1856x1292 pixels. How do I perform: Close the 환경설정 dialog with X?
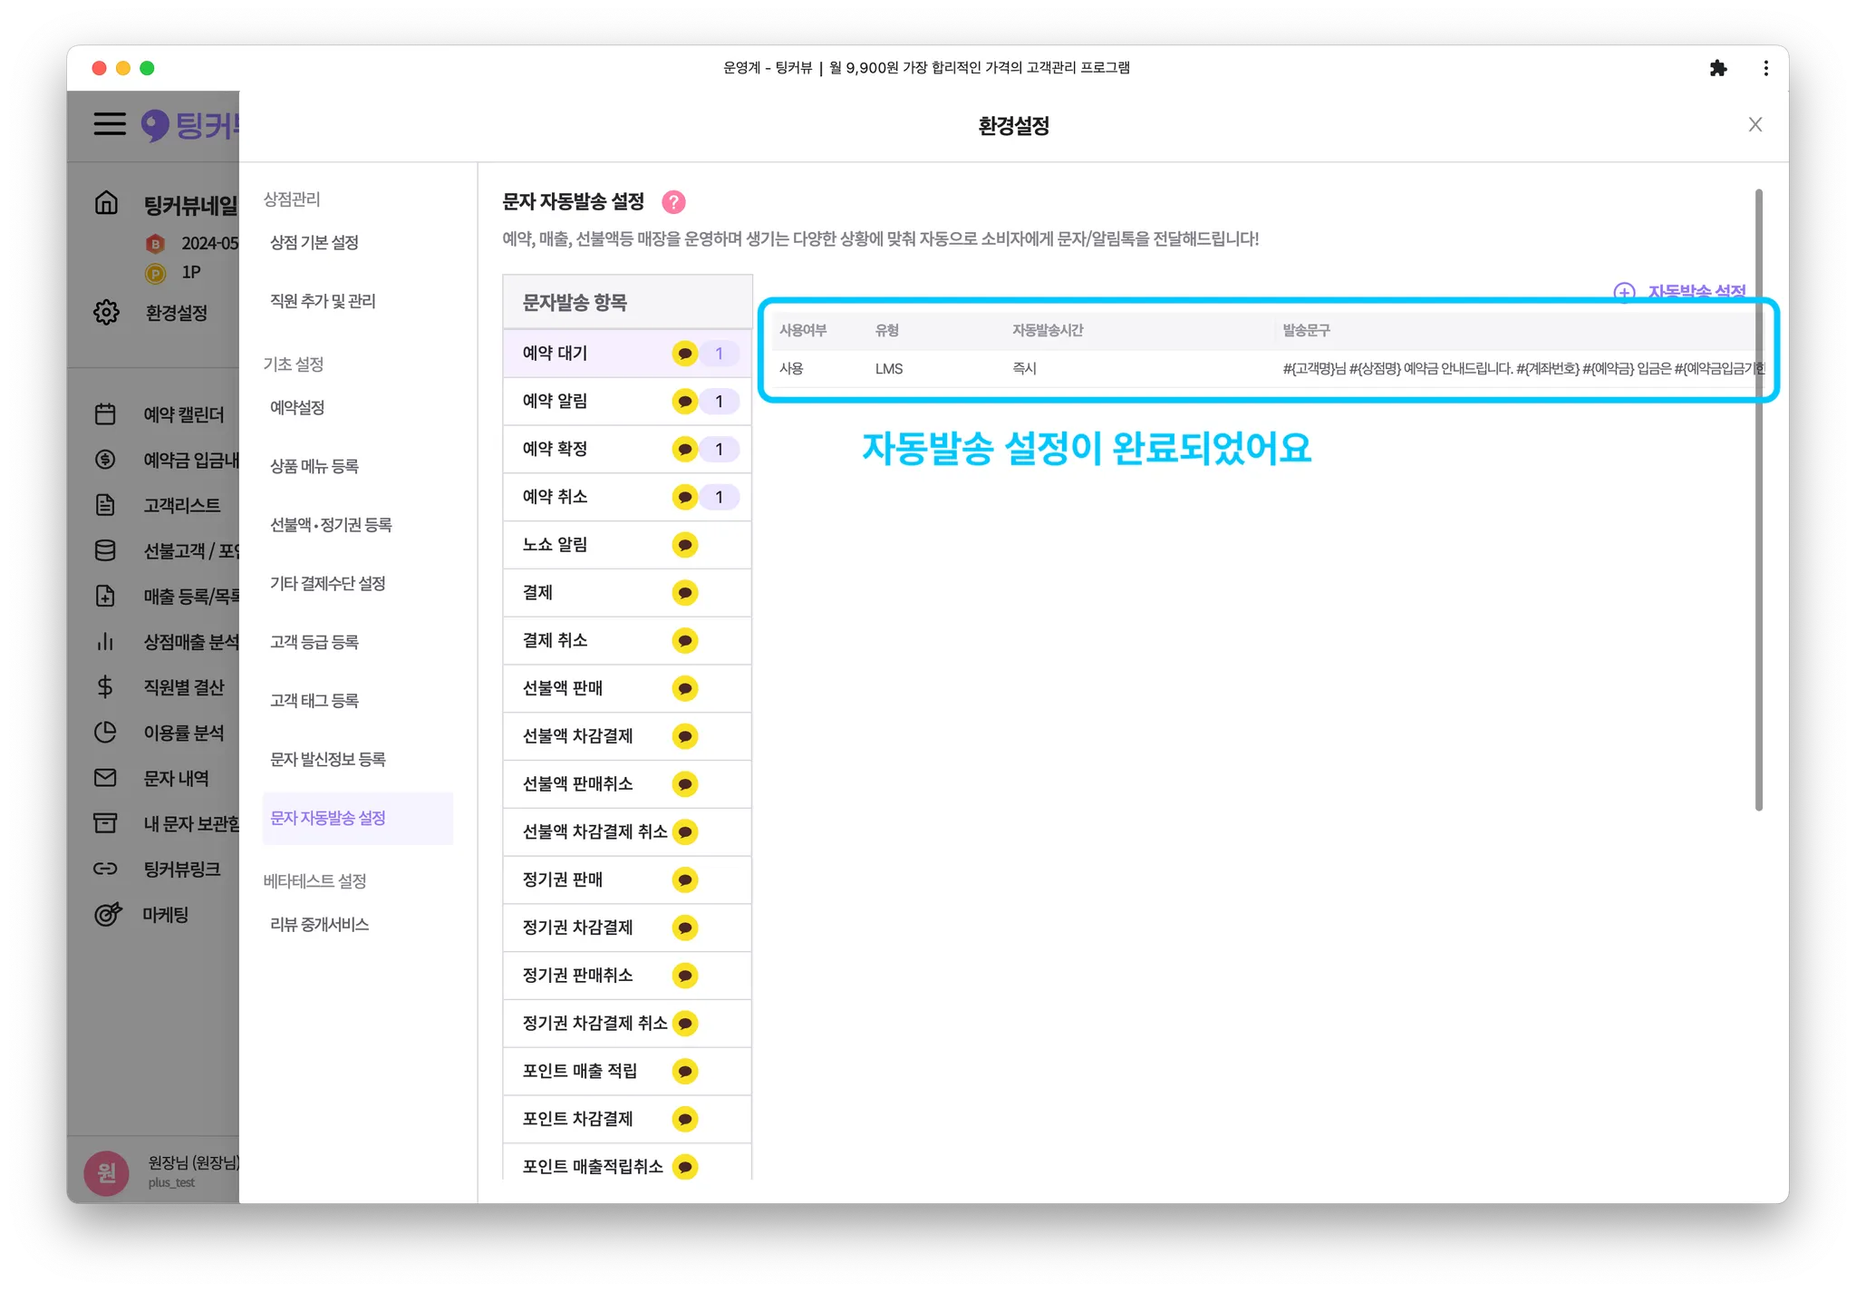pos(1754,125)
